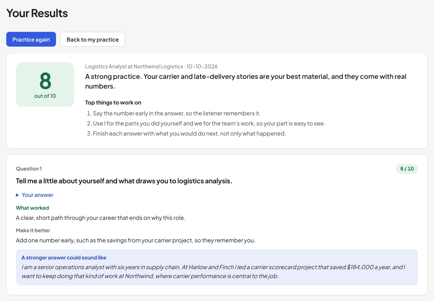The width and height of the screenshot is (434, 301).
Task: Click the green 8 out of 10 score box
Action: point(45,84)
